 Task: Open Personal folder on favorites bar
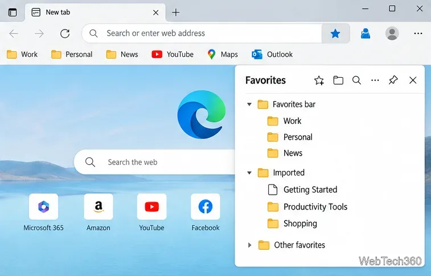tap(72, 55)
